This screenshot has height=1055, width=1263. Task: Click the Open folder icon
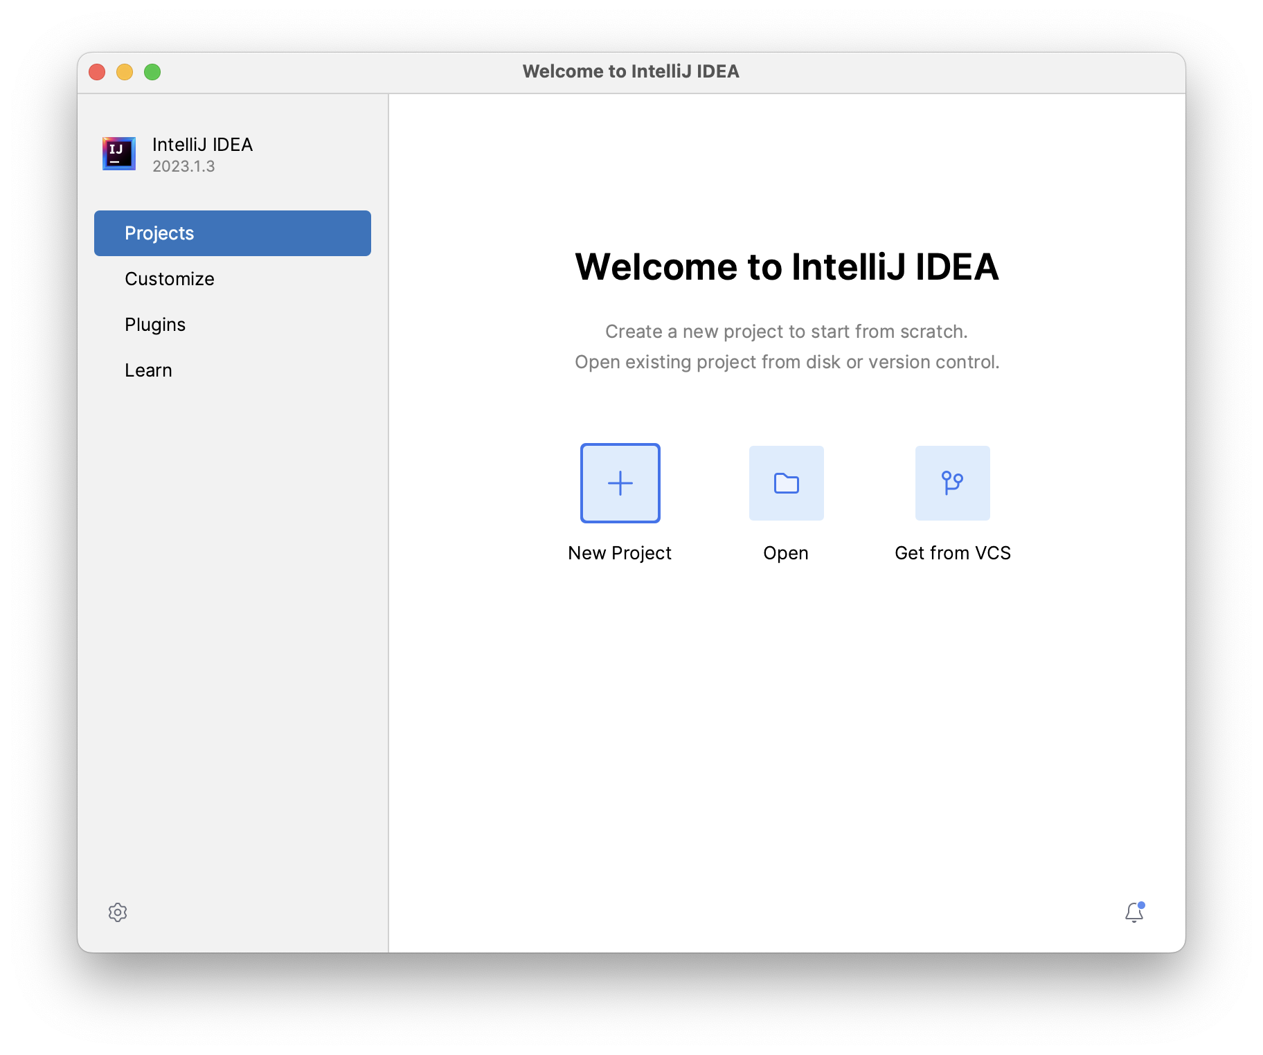tap(786, 483)
